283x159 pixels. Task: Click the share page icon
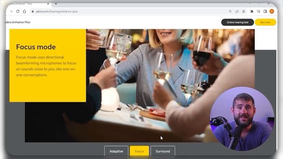tap(237, 11)
